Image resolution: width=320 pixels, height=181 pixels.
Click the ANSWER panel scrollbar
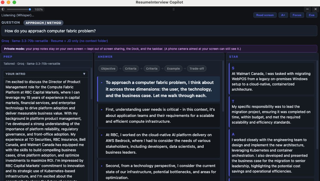223,87
